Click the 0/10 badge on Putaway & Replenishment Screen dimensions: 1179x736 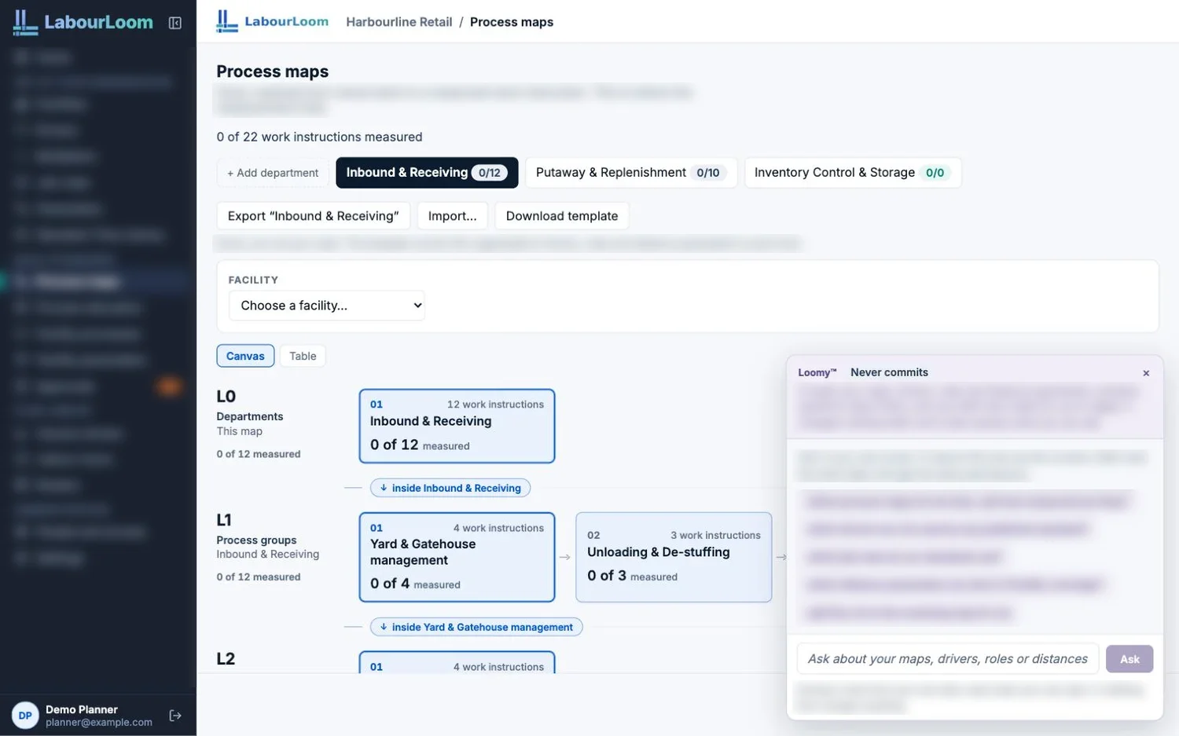[707, 173]
